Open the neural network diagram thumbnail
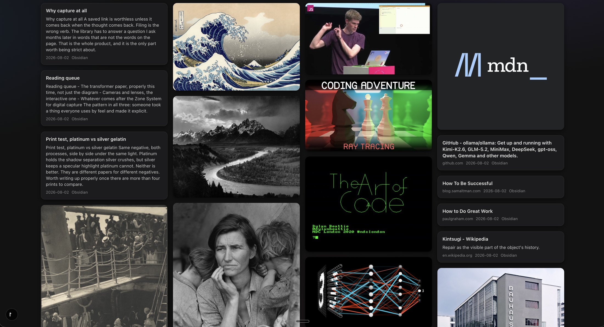Screen dimensions: 604x327 (x=368, y=292)
